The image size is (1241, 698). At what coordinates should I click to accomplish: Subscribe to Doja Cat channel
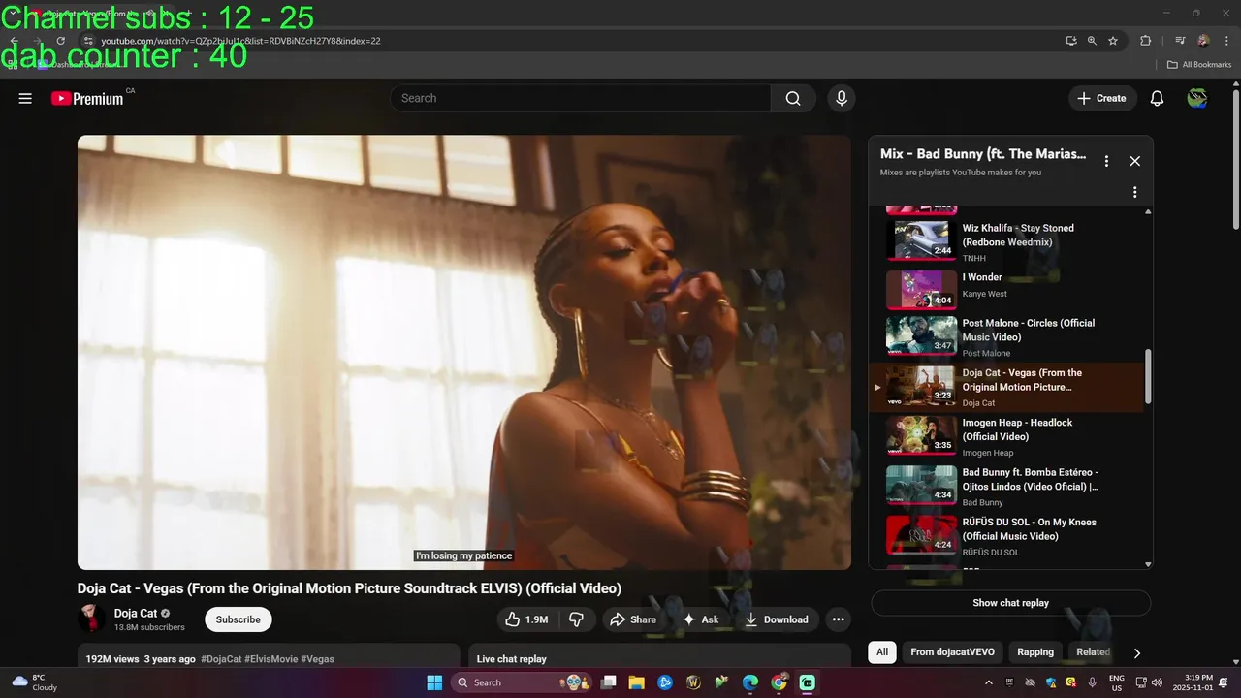pyautogui.click(x=239, y=619)
